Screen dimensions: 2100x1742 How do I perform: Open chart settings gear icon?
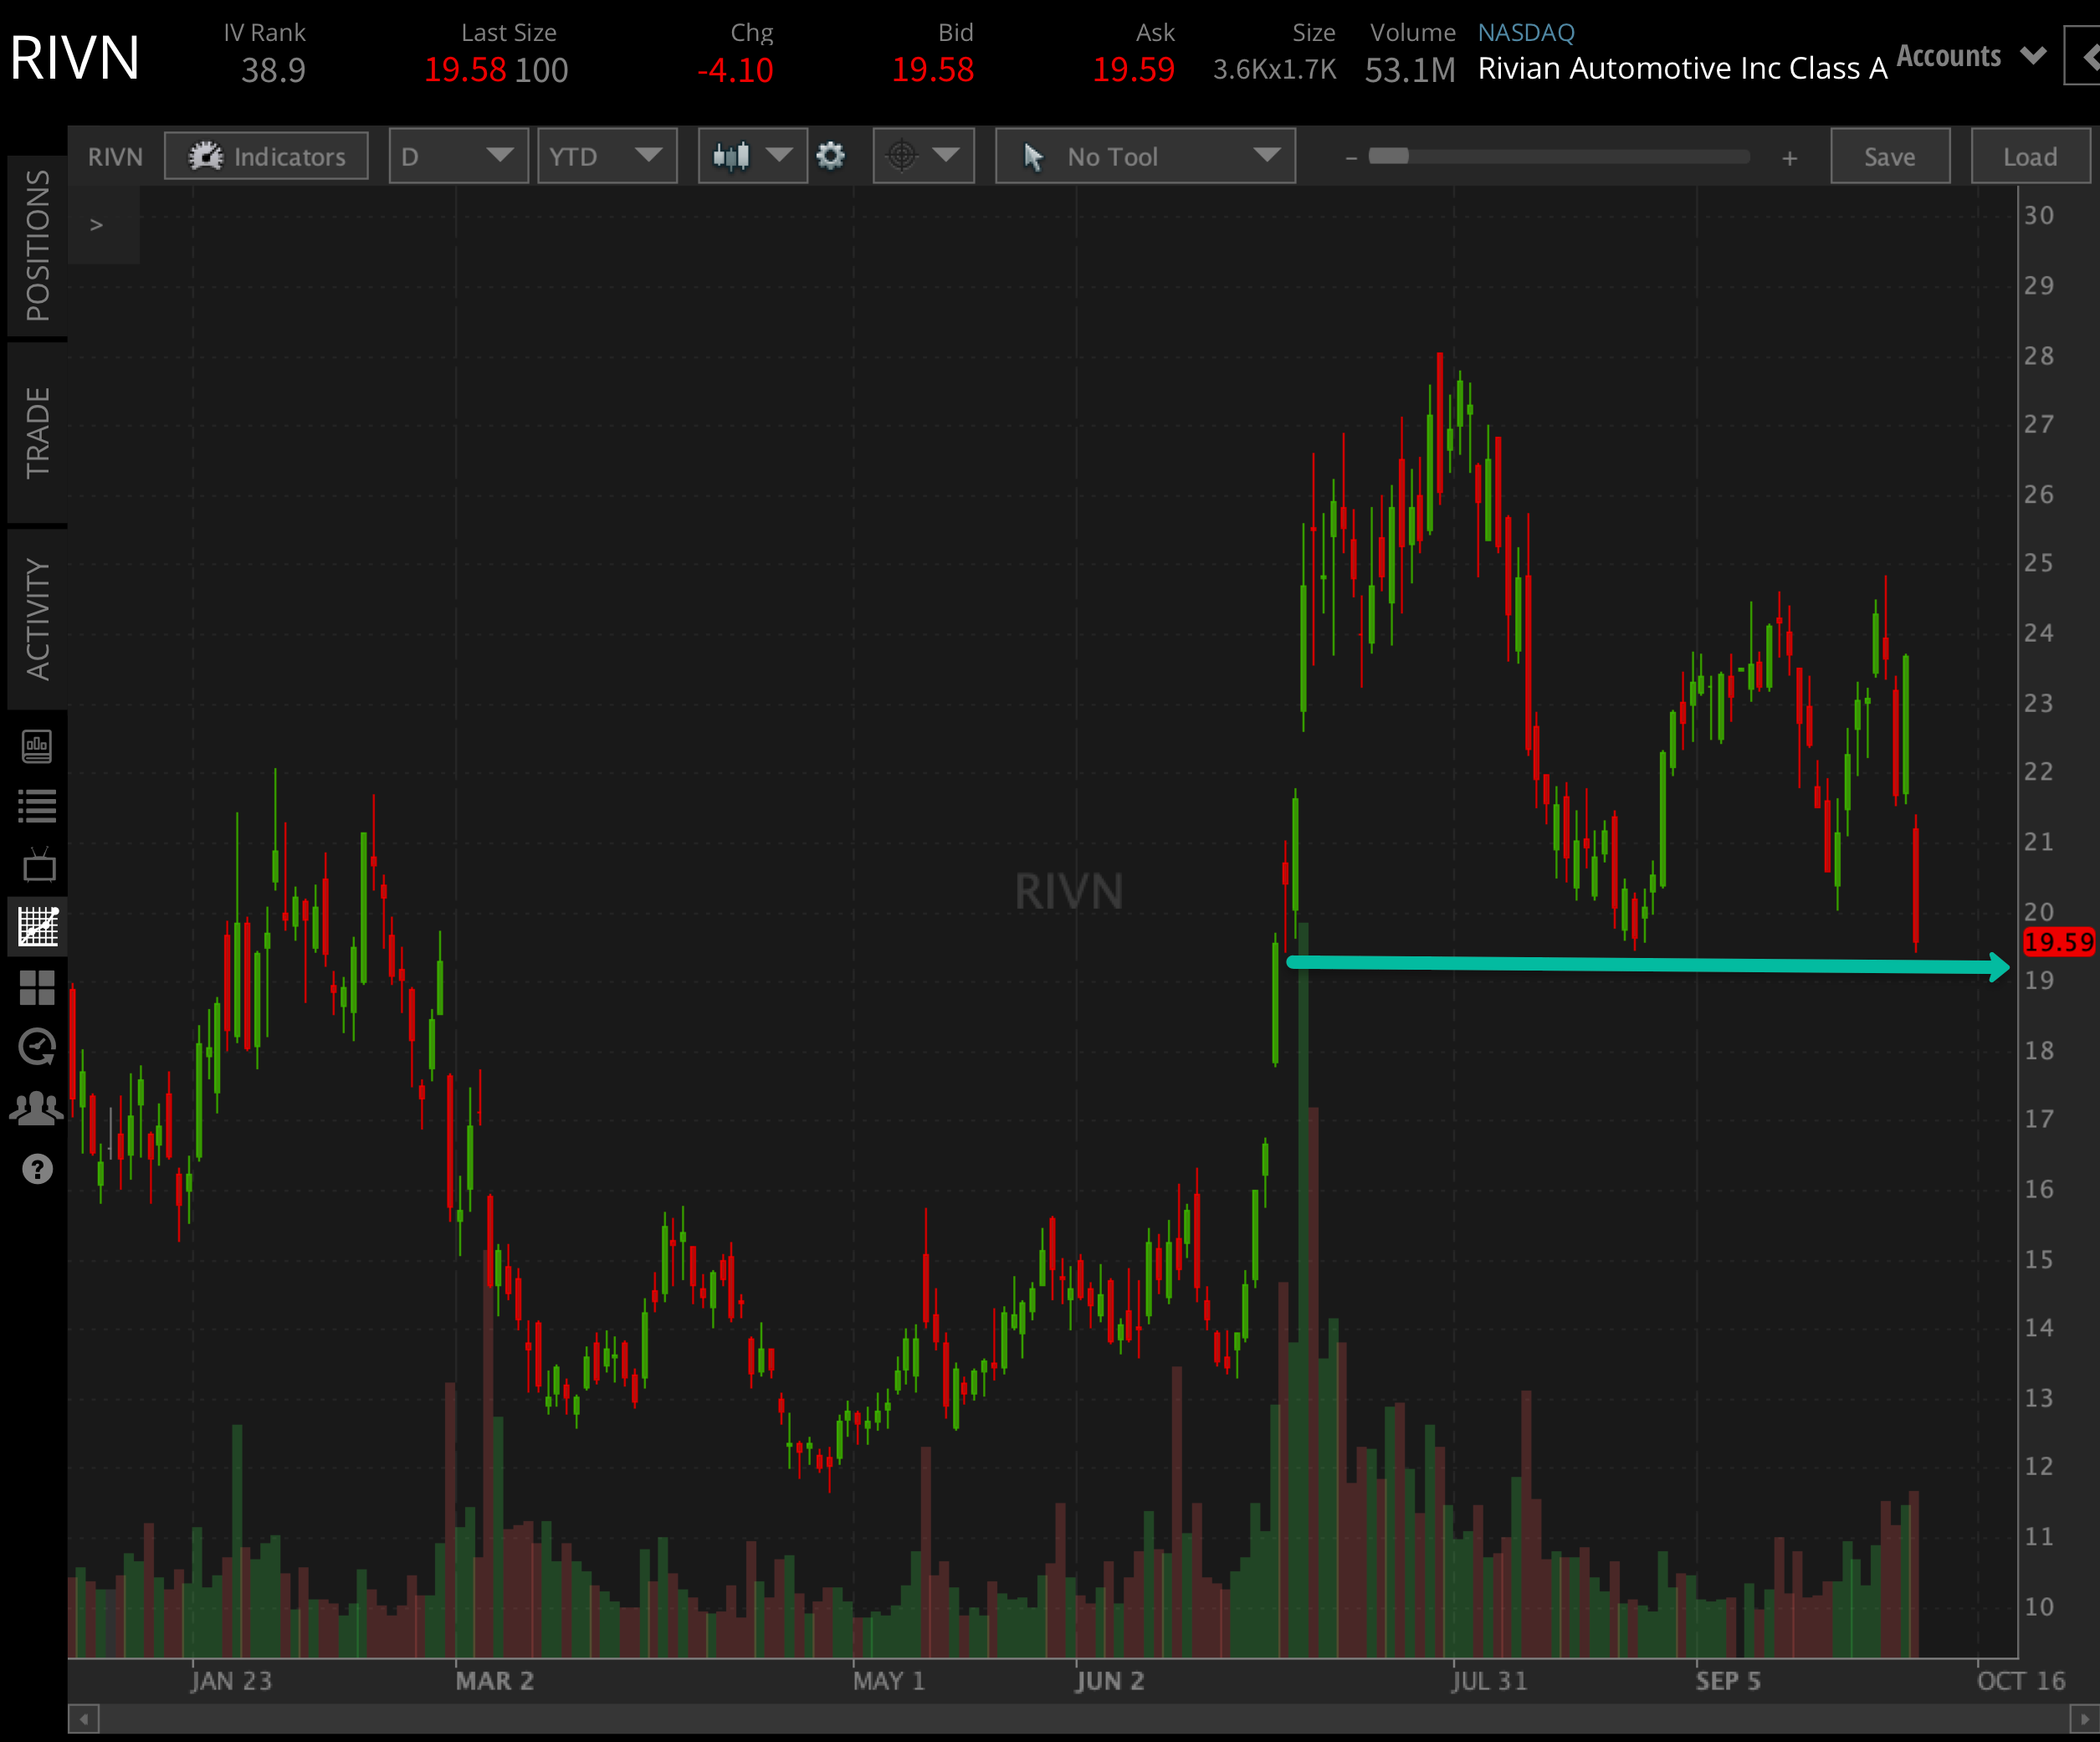click(x=830, y=156)
